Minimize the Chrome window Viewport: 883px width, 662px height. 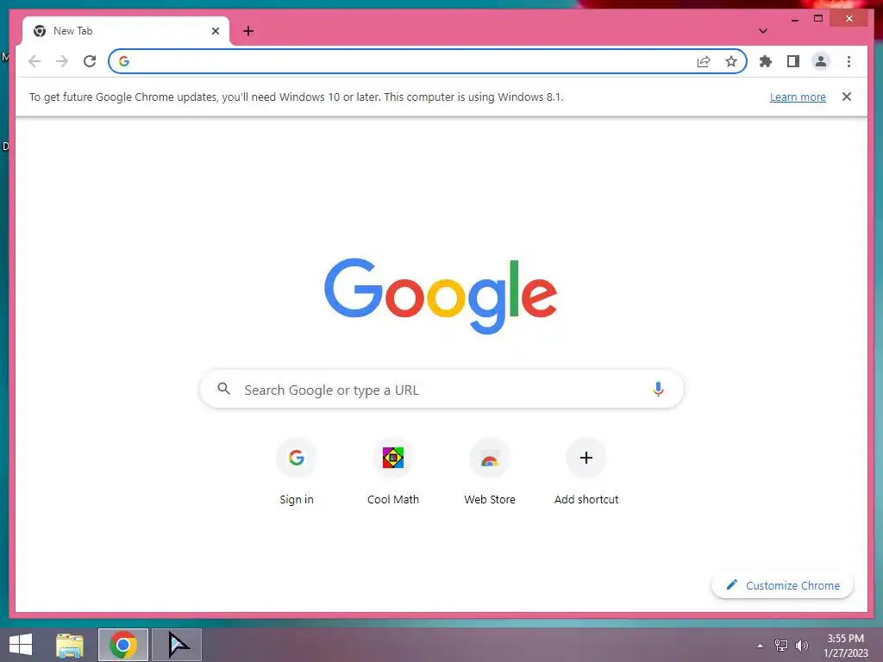(794, 19)
